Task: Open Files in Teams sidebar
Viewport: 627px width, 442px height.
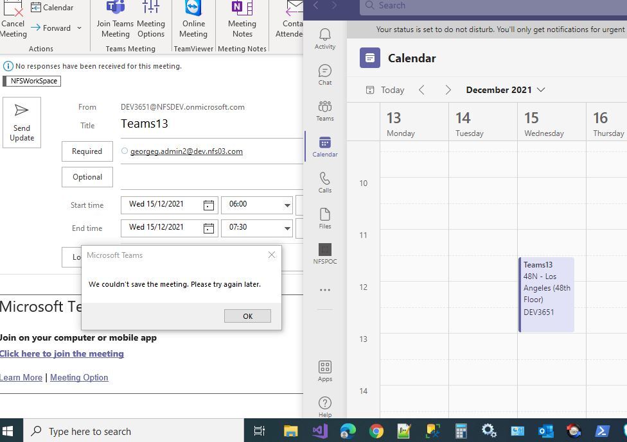Action: (324, 219)
